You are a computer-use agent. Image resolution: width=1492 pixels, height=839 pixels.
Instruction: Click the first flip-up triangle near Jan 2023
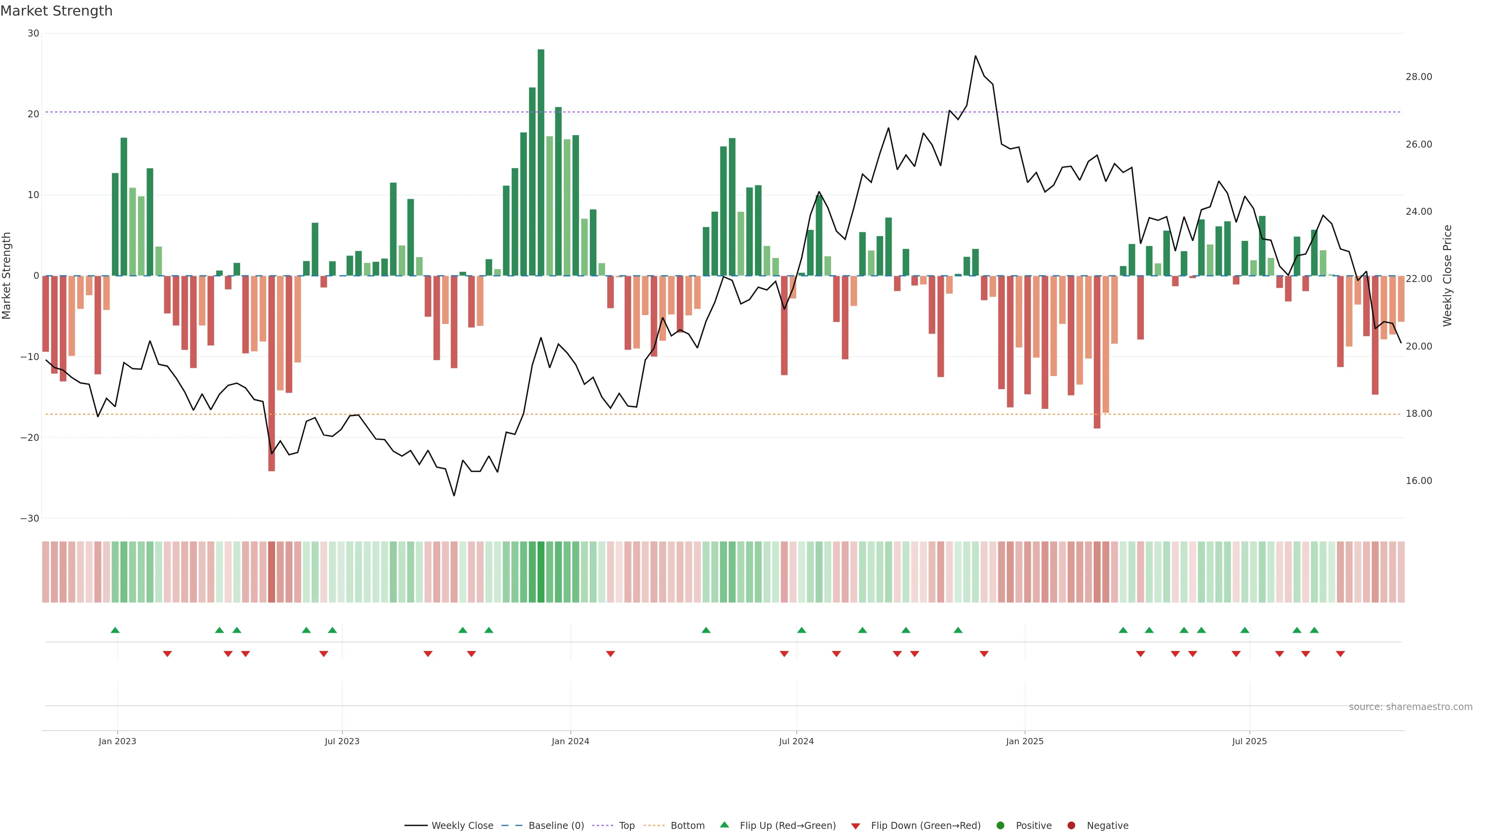(x=115, y=630)
